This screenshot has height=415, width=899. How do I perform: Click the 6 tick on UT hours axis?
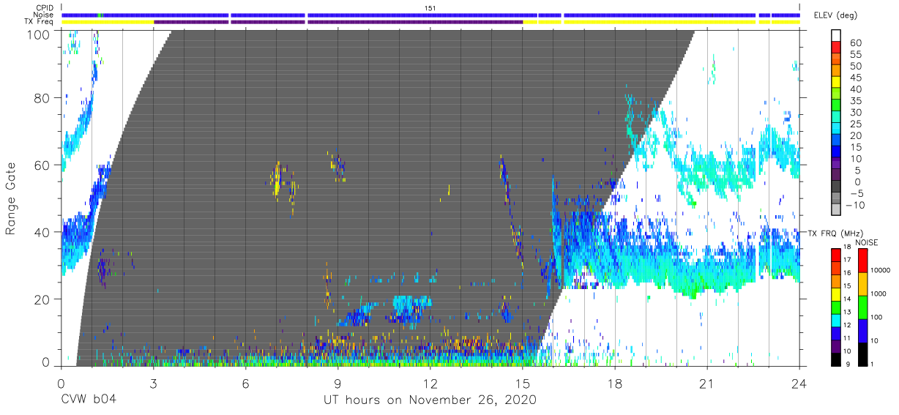pyautogui.click(x=245, y=384)
